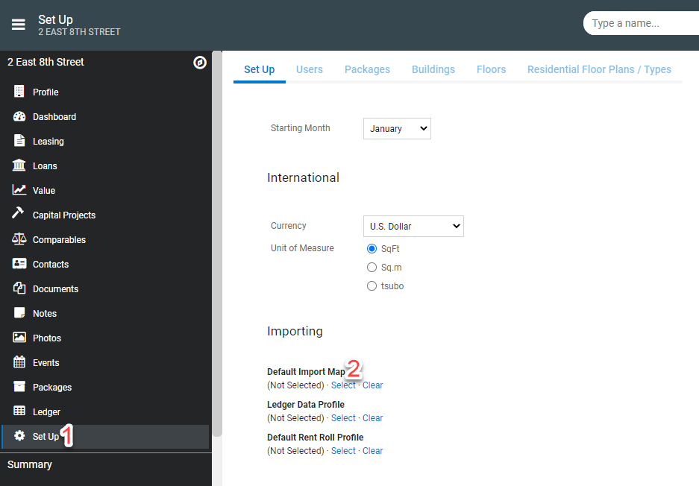This screenshot has width=699, height=486.
Task: Click Clear for Default Import Map
Action: pos(373,385)
